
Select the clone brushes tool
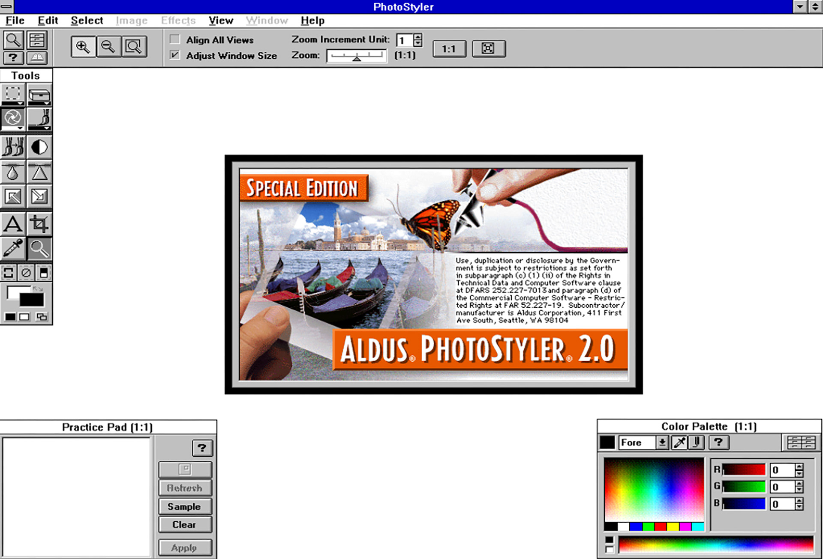click(x=13, y=147)
